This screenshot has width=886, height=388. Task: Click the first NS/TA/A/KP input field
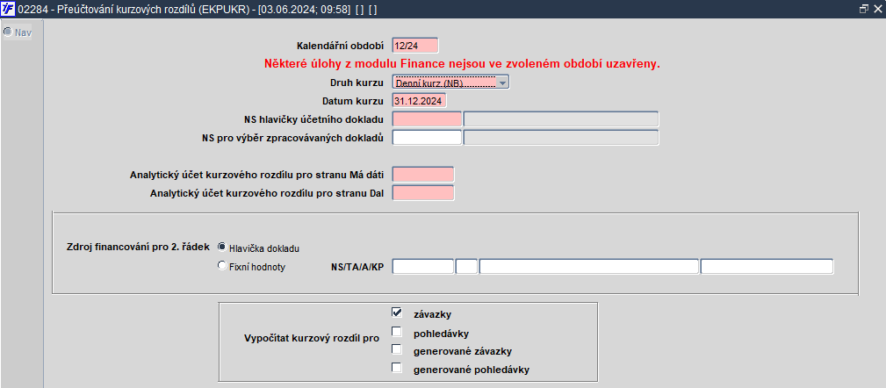423,267
